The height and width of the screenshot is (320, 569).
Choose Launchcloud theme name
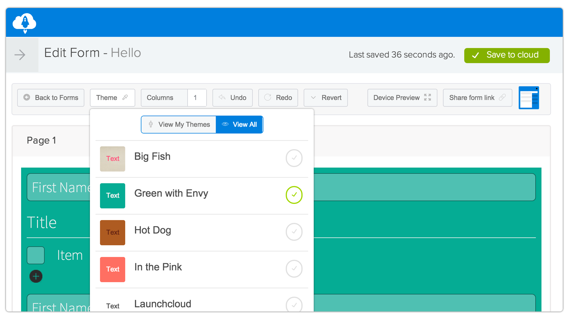pyautogui.click(x=163, y=304)
